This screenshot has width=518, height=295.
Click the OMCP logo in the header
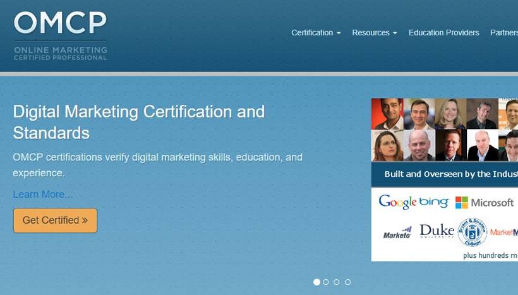[61, 35]
